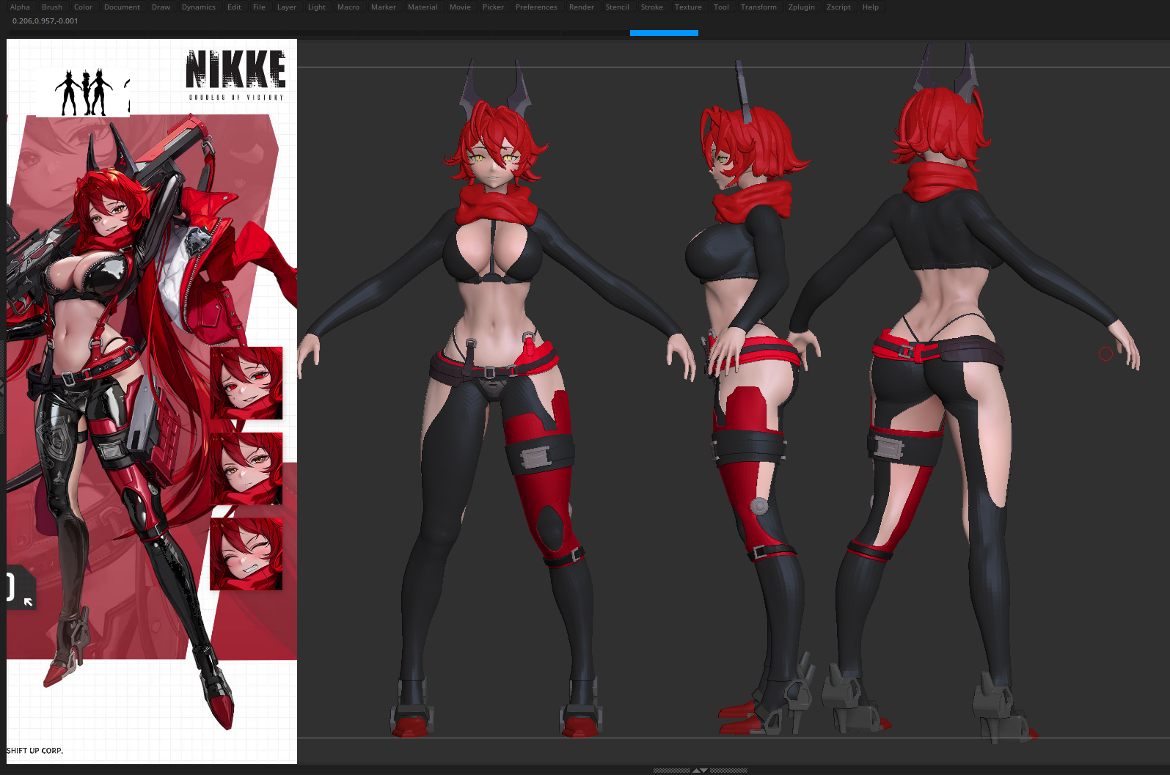Image resolution: width=1170 pixels, height=775 pixels.
Task: Open the Document menu
Action: pos(122,7)
